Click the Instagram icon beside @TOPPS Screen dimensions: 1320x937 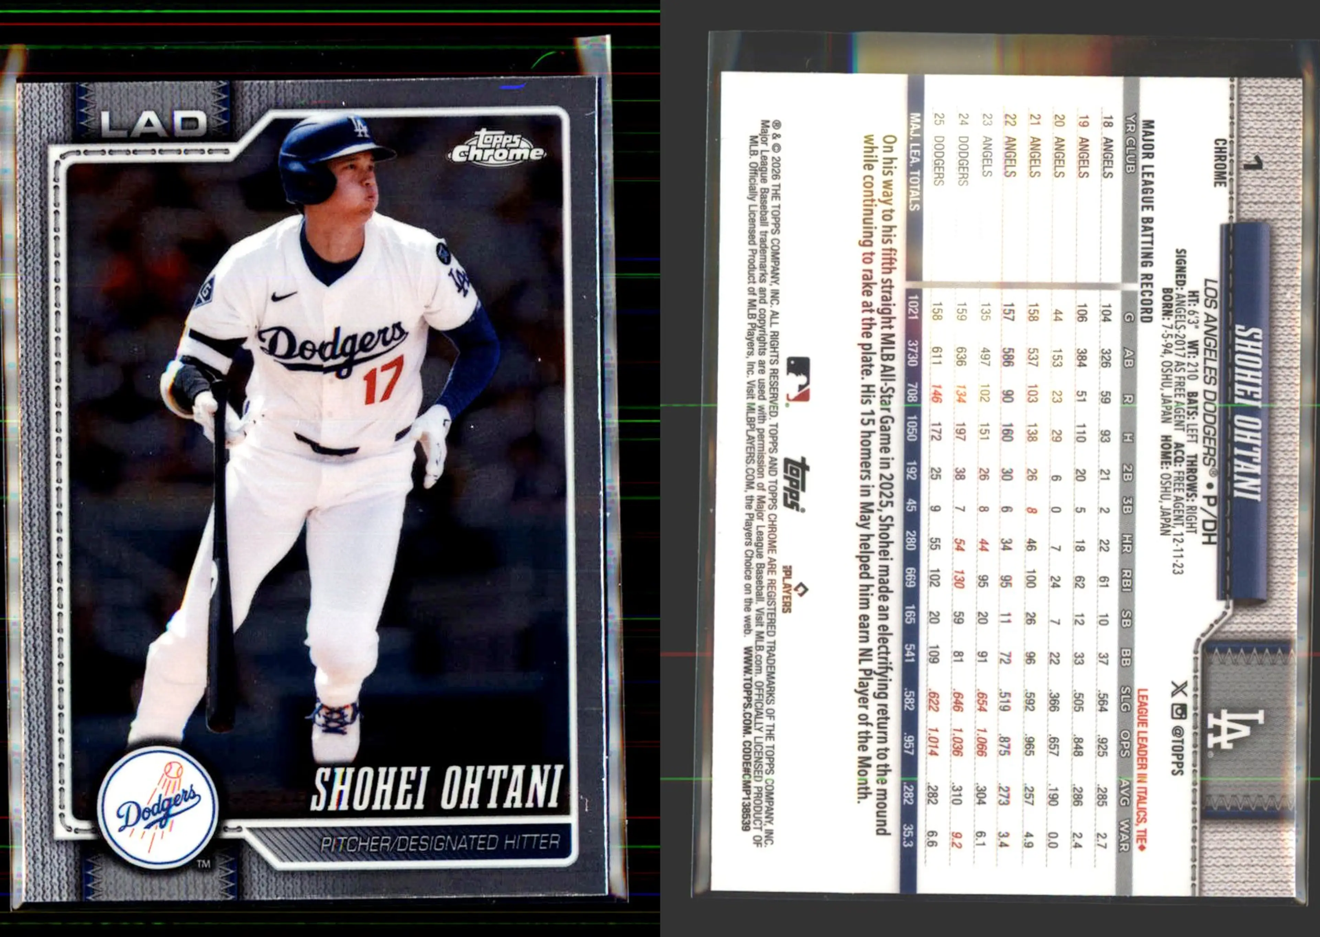click(1179, 712)
